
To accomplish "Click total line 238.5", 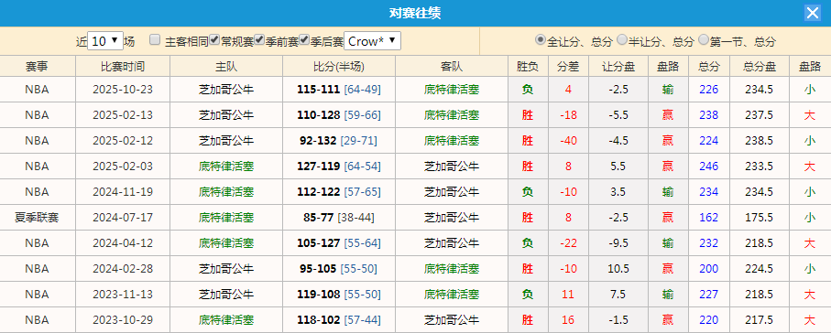I will point(759,140).
